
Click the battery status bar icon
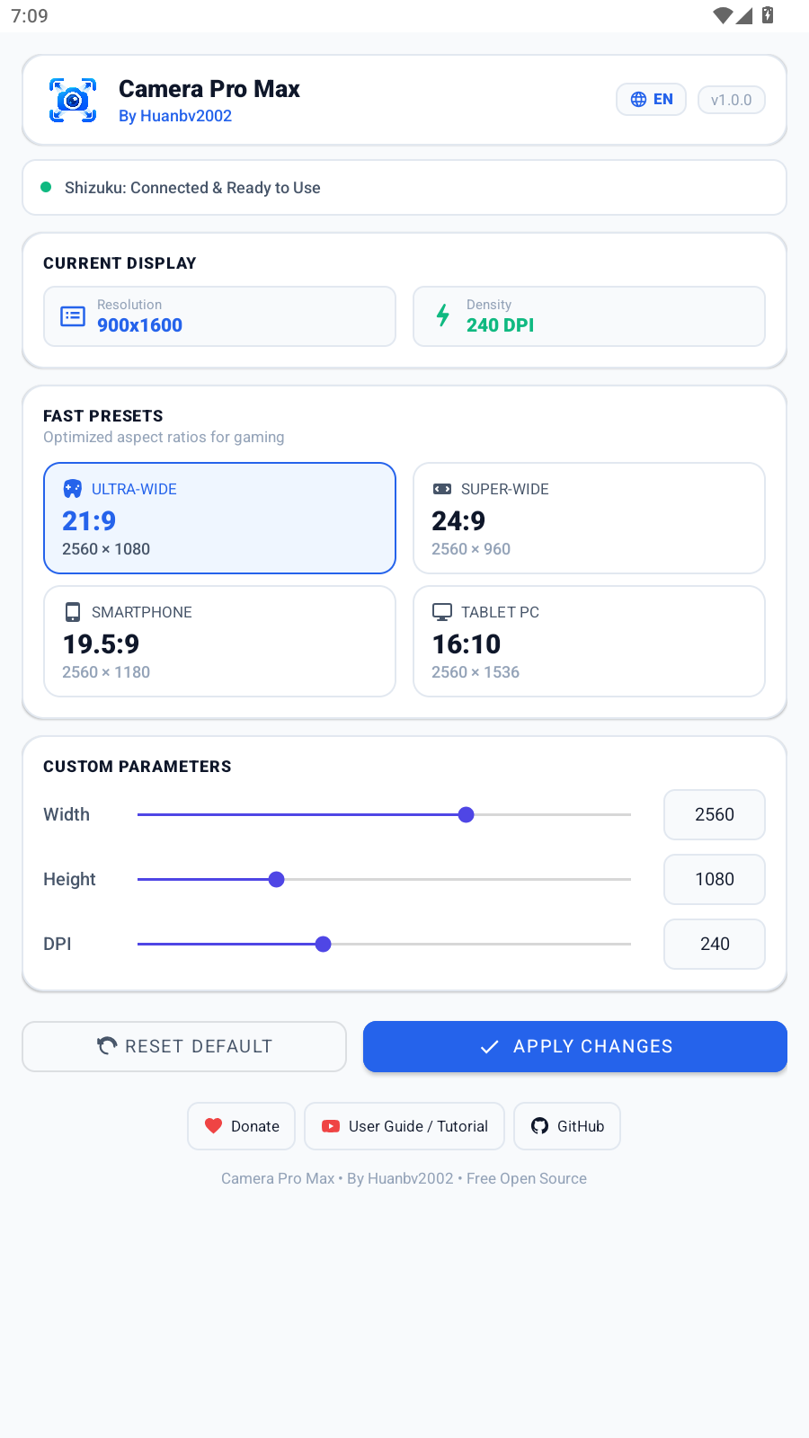click(x=768, y=15)
